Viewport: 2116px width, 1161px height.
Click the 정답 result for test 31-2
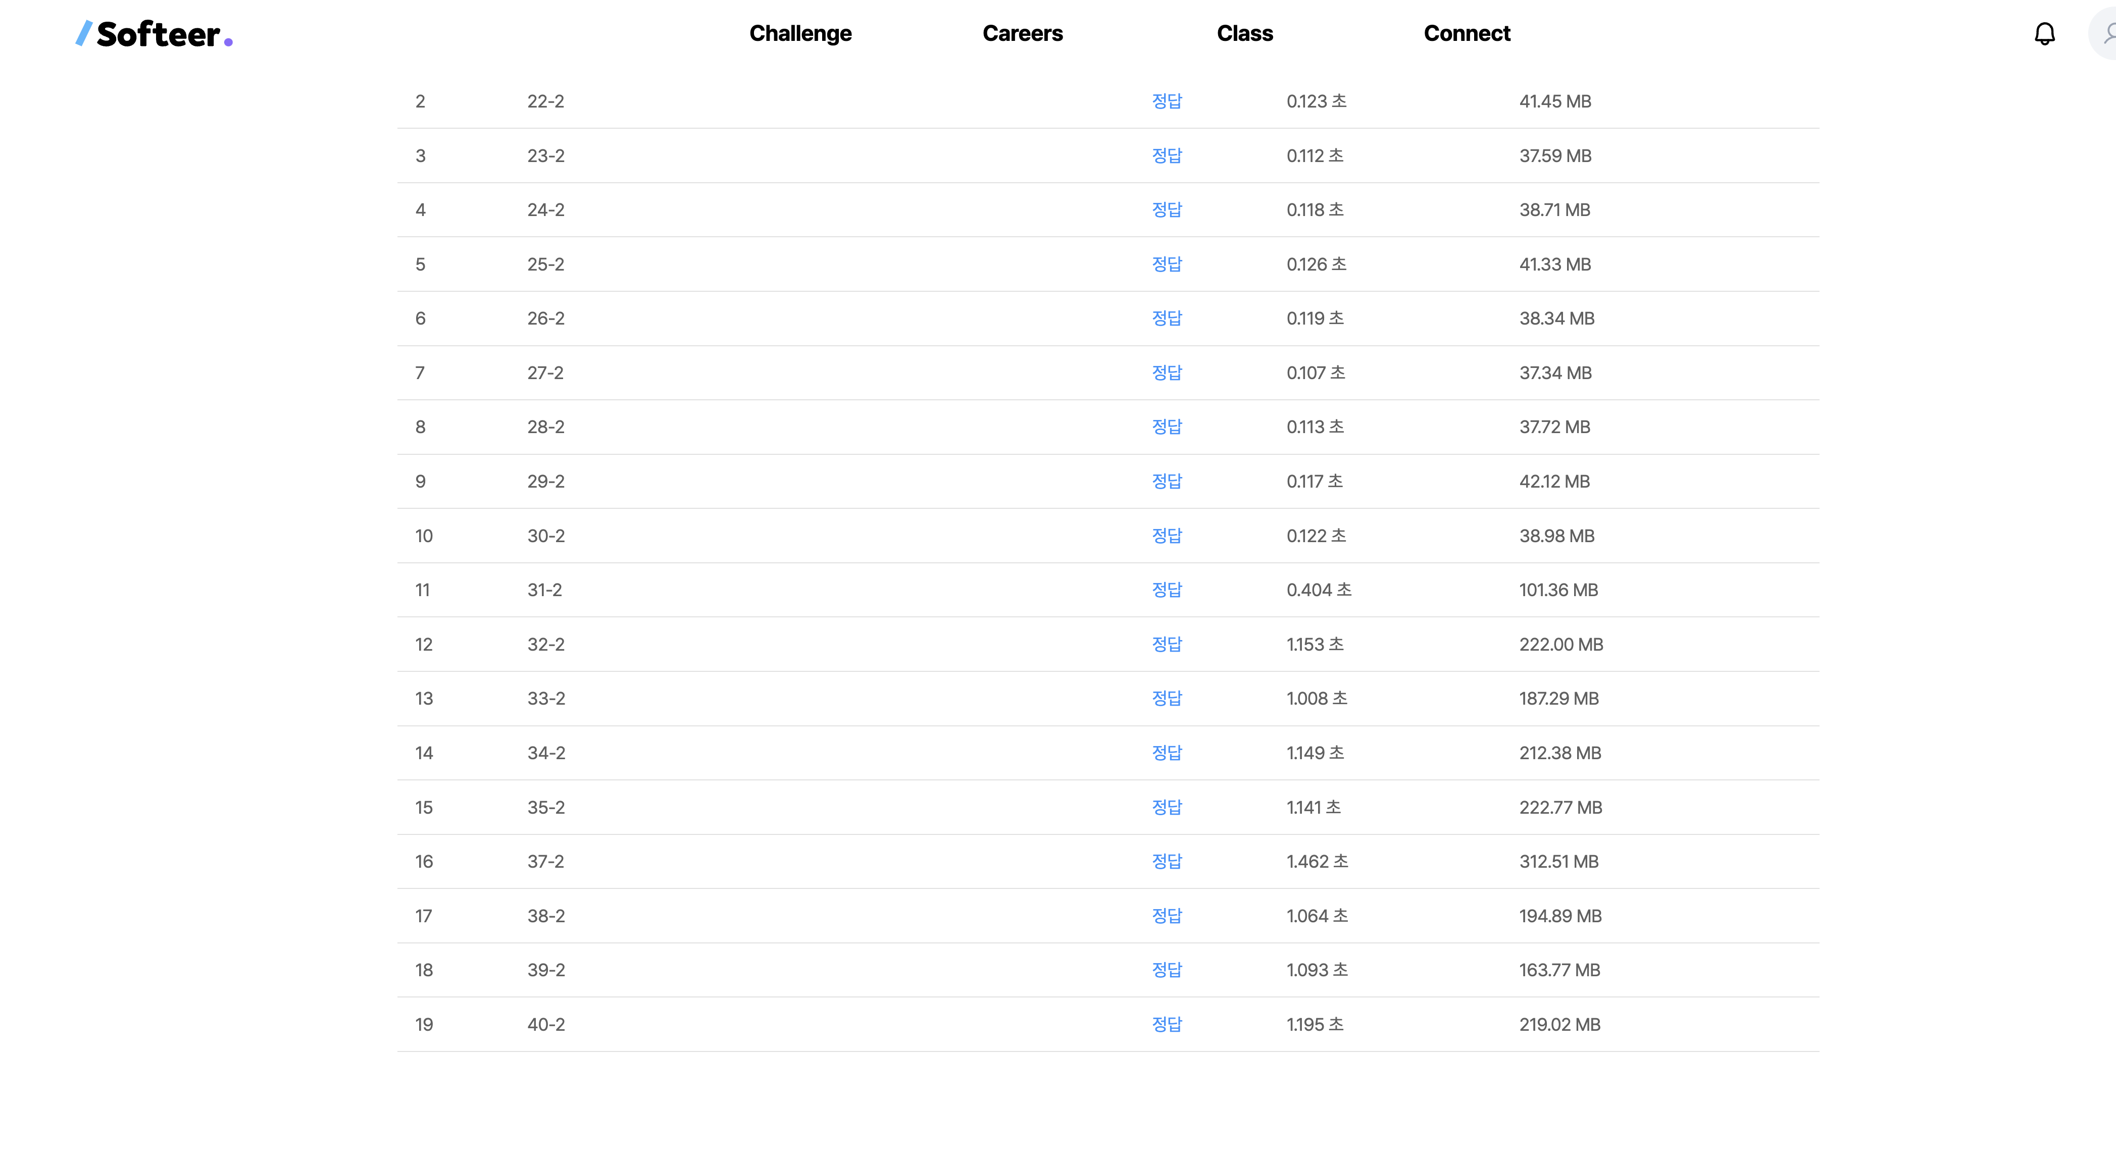click(1166, 590)
